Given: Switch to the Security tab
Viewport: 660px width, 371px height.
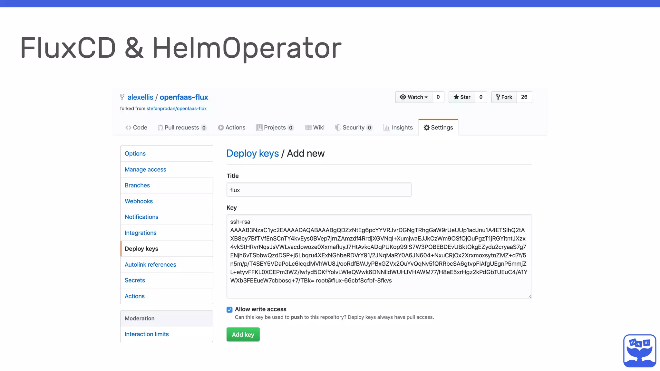Looking at the screenshot, I should click(x=354, y=128).
